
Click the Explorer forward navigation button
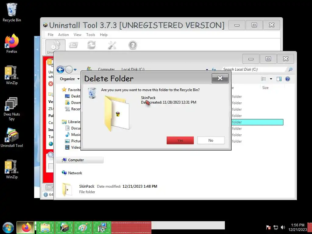(69, 70)
